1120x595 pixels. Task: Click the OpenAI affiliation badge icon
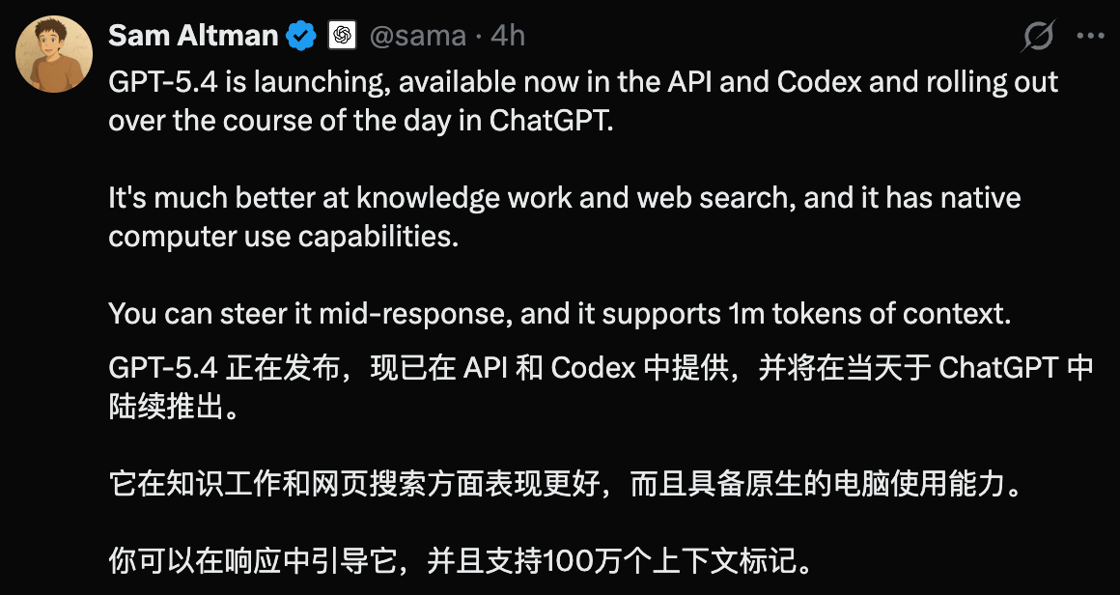pyautogui.click(x=340, y=37)
